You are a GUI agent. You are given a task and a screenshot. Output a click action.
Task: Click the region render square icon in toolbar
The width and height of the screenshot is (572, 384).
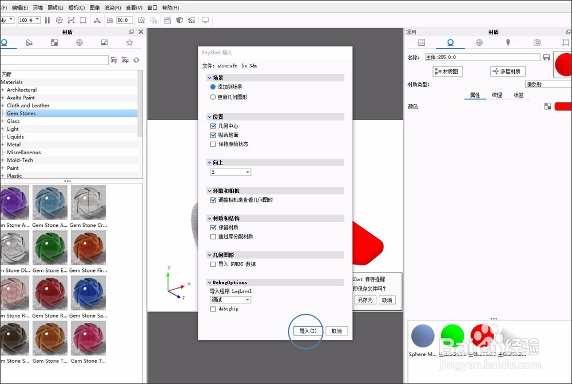tap(83, 20)
